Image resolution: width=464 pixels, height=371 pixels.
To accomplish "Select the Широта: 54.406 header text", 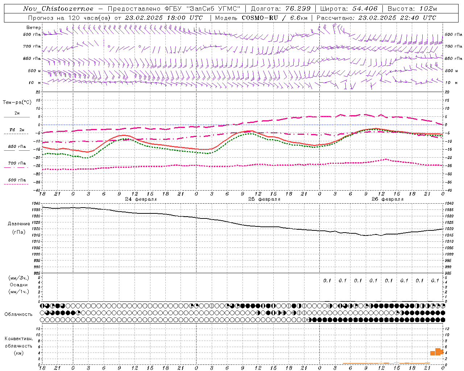I will click(x=349, y=9).
